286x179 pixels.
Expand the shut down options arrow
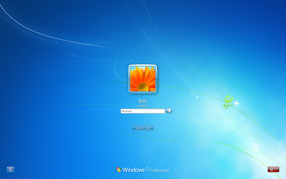[x=277, y=169]
